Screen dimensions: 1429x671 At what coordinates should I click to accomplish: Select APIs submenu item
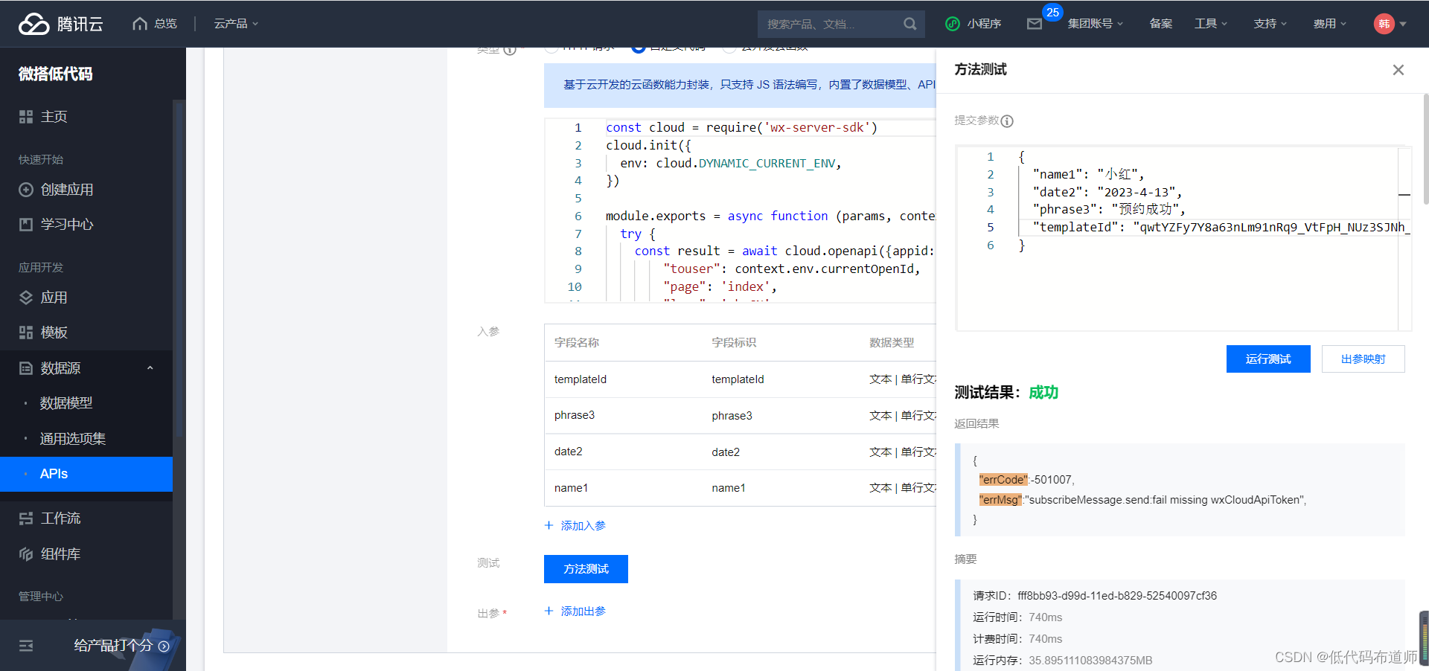(x=86, y=474)
